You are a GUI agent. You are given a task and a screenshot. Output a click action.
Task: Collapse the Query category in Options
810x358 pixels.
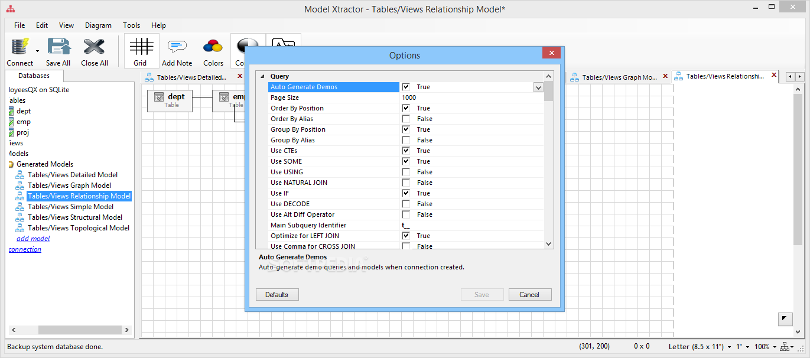point(263,76)
